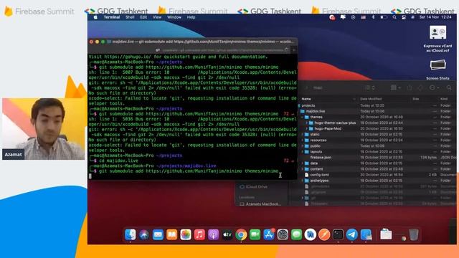The width and height of the screenshot is (459, 258).
Task: Open the Terminal icon in the Dock
Action: pos(338,234)
